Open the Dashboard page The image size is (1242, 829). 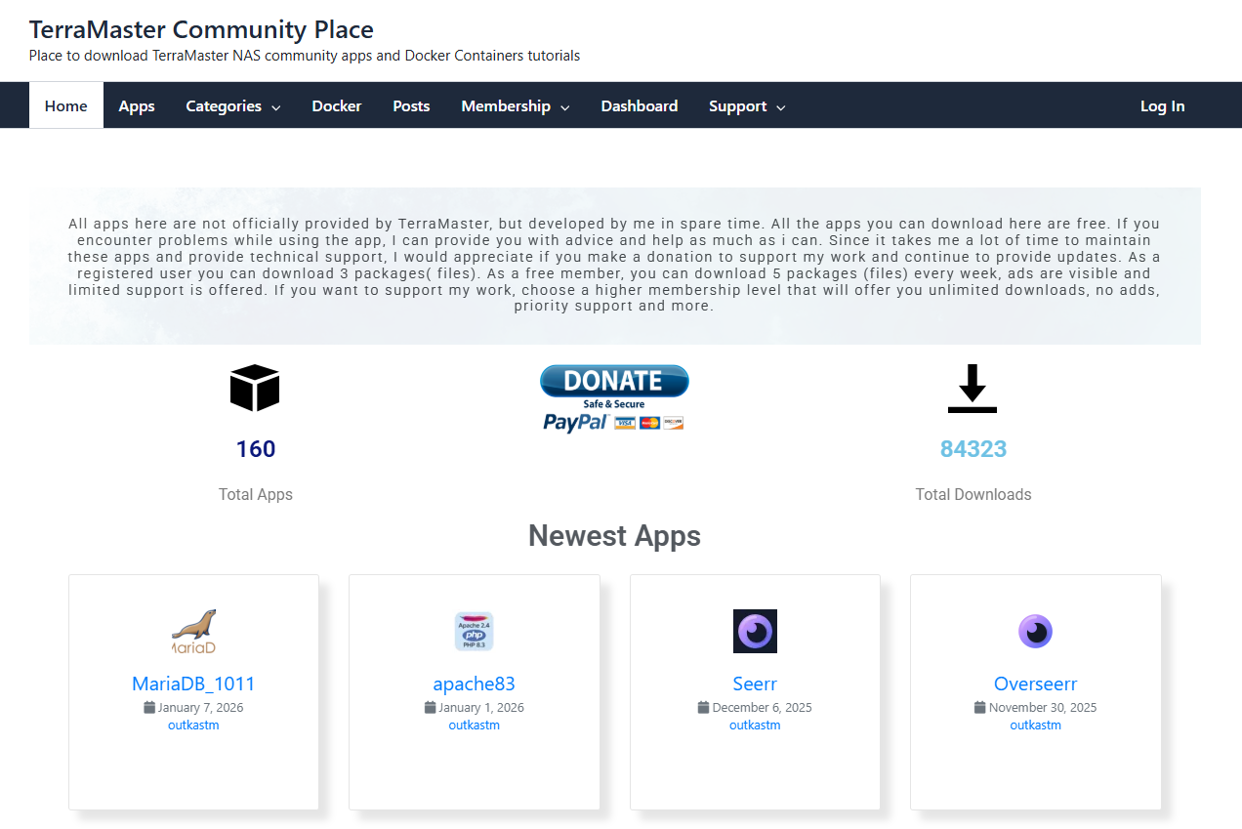coord(640,105)
